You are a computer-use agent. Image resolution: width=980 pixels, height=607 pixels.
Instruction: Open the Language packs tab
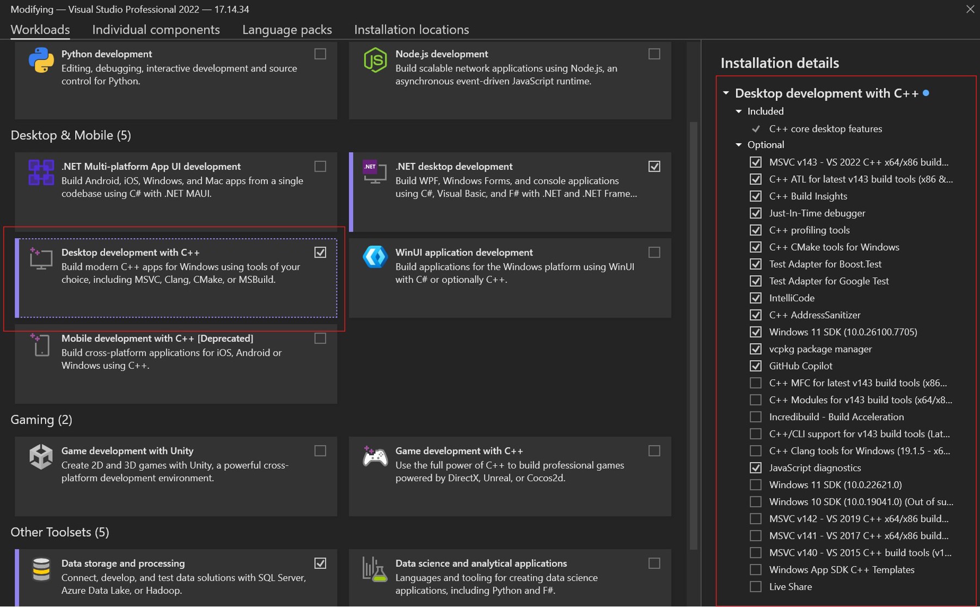click(x=287, y=29)
